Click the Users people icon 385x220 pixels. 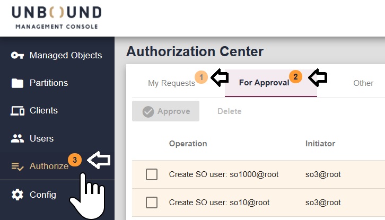pos(17,138)
